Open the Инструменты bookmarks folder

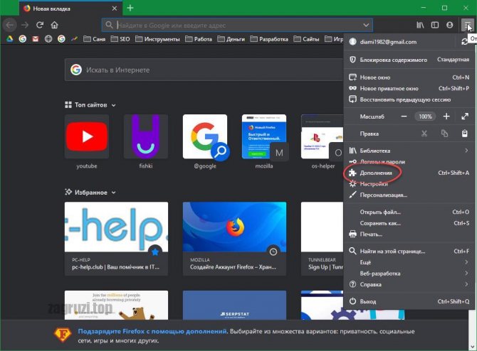[157, 39]
